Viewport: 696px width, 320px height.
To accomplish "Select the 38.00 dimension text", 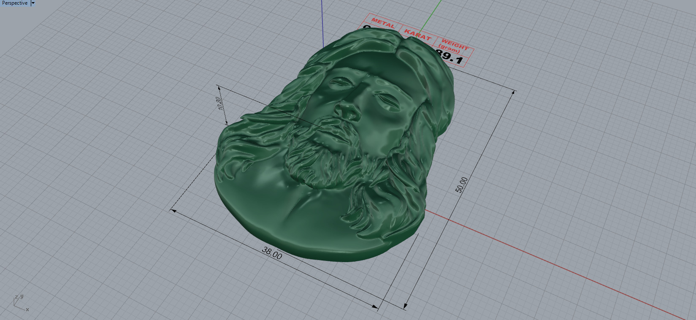I will click(x=272, y=253).
